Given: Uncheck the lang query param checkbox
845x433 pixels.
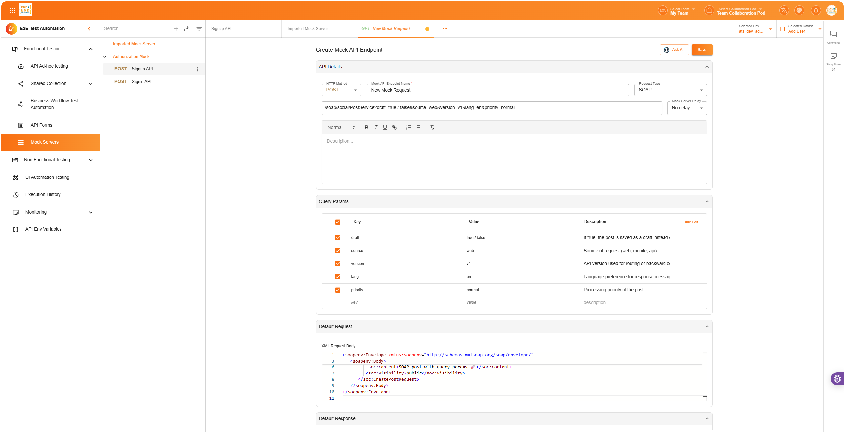Looking at the screenshot, I should 338,277.
